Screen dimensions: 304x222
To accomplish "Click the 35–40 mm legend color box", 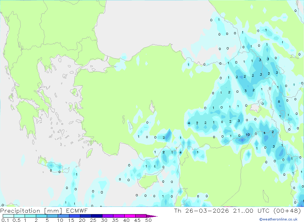I will coord(119,216).
